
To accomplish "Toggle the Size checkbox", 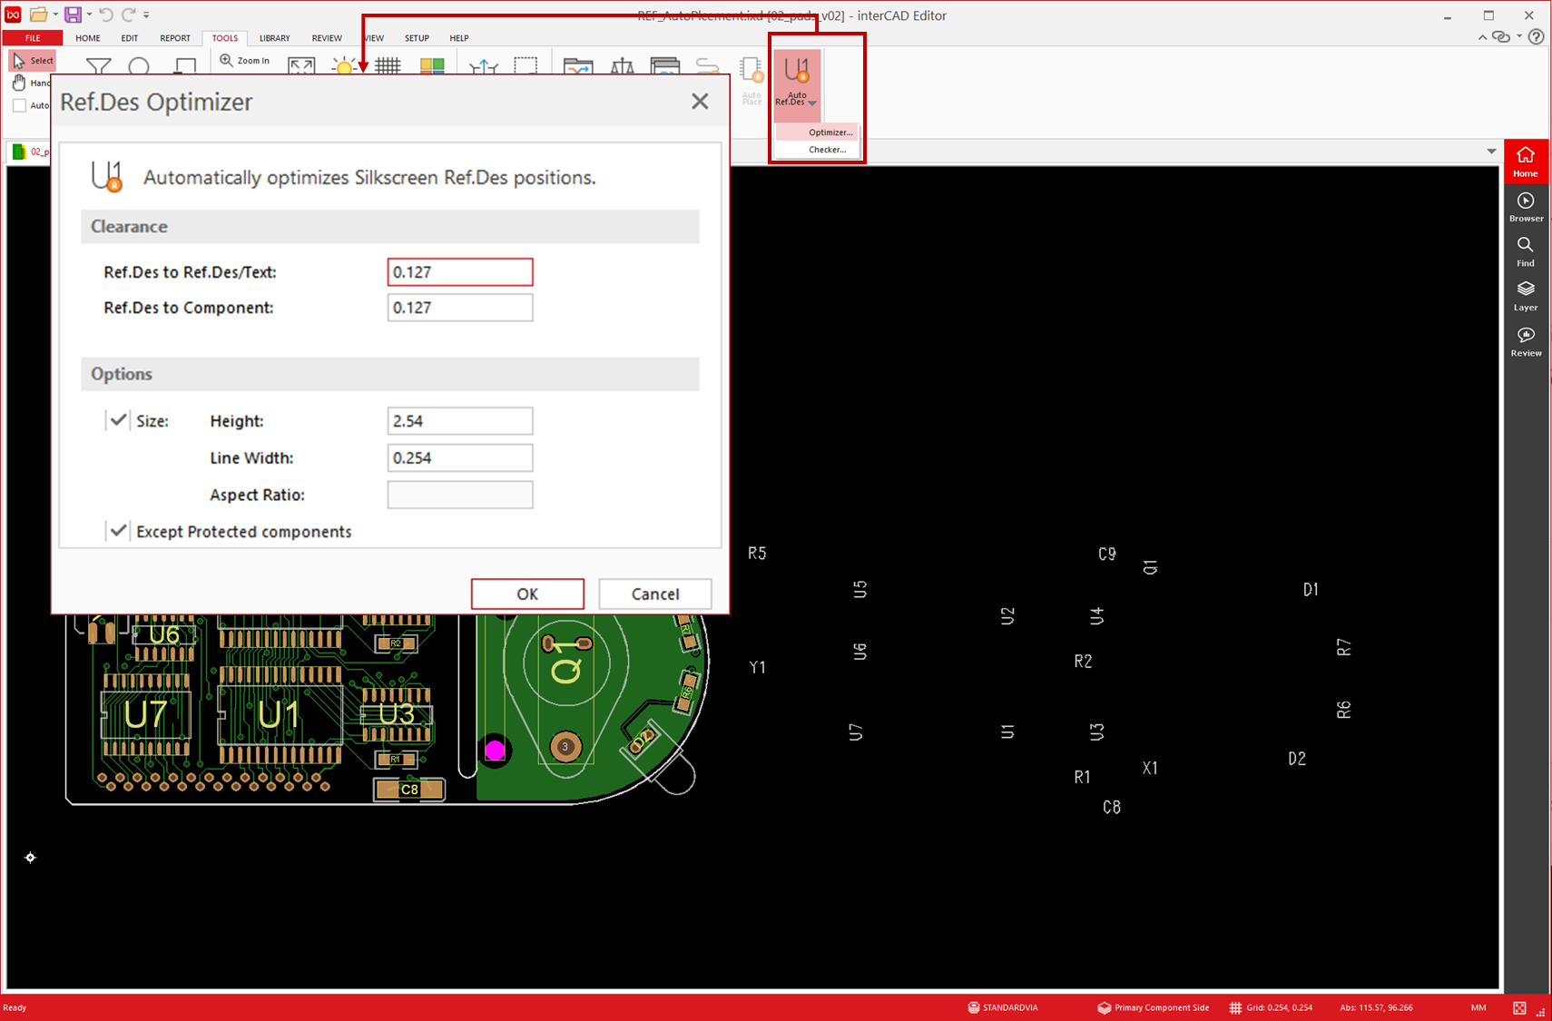I will 118,420.
